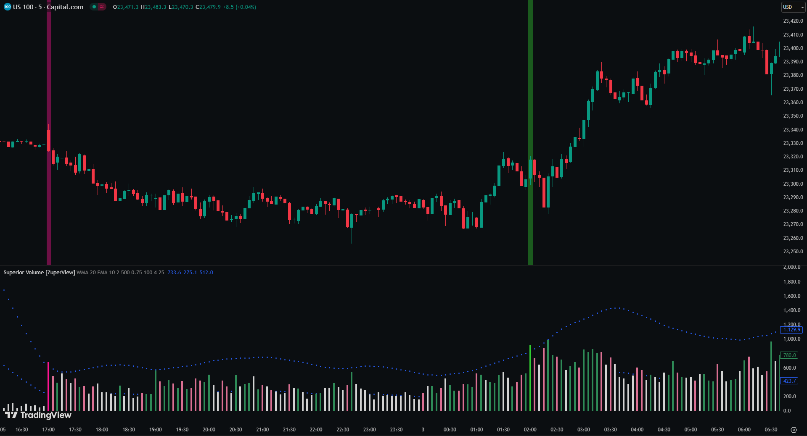The image size is (807, 436).
Task: Click the 02:00 label on time axis
Action: click(530, 430)
